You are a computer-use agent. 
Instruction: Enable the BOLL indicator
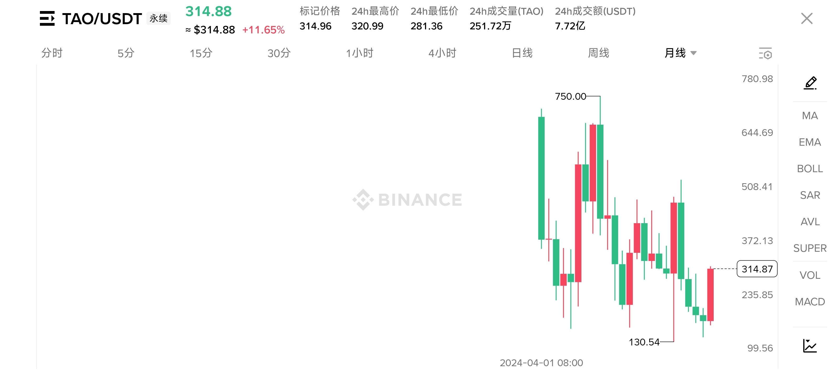click(x=810, y=169)
